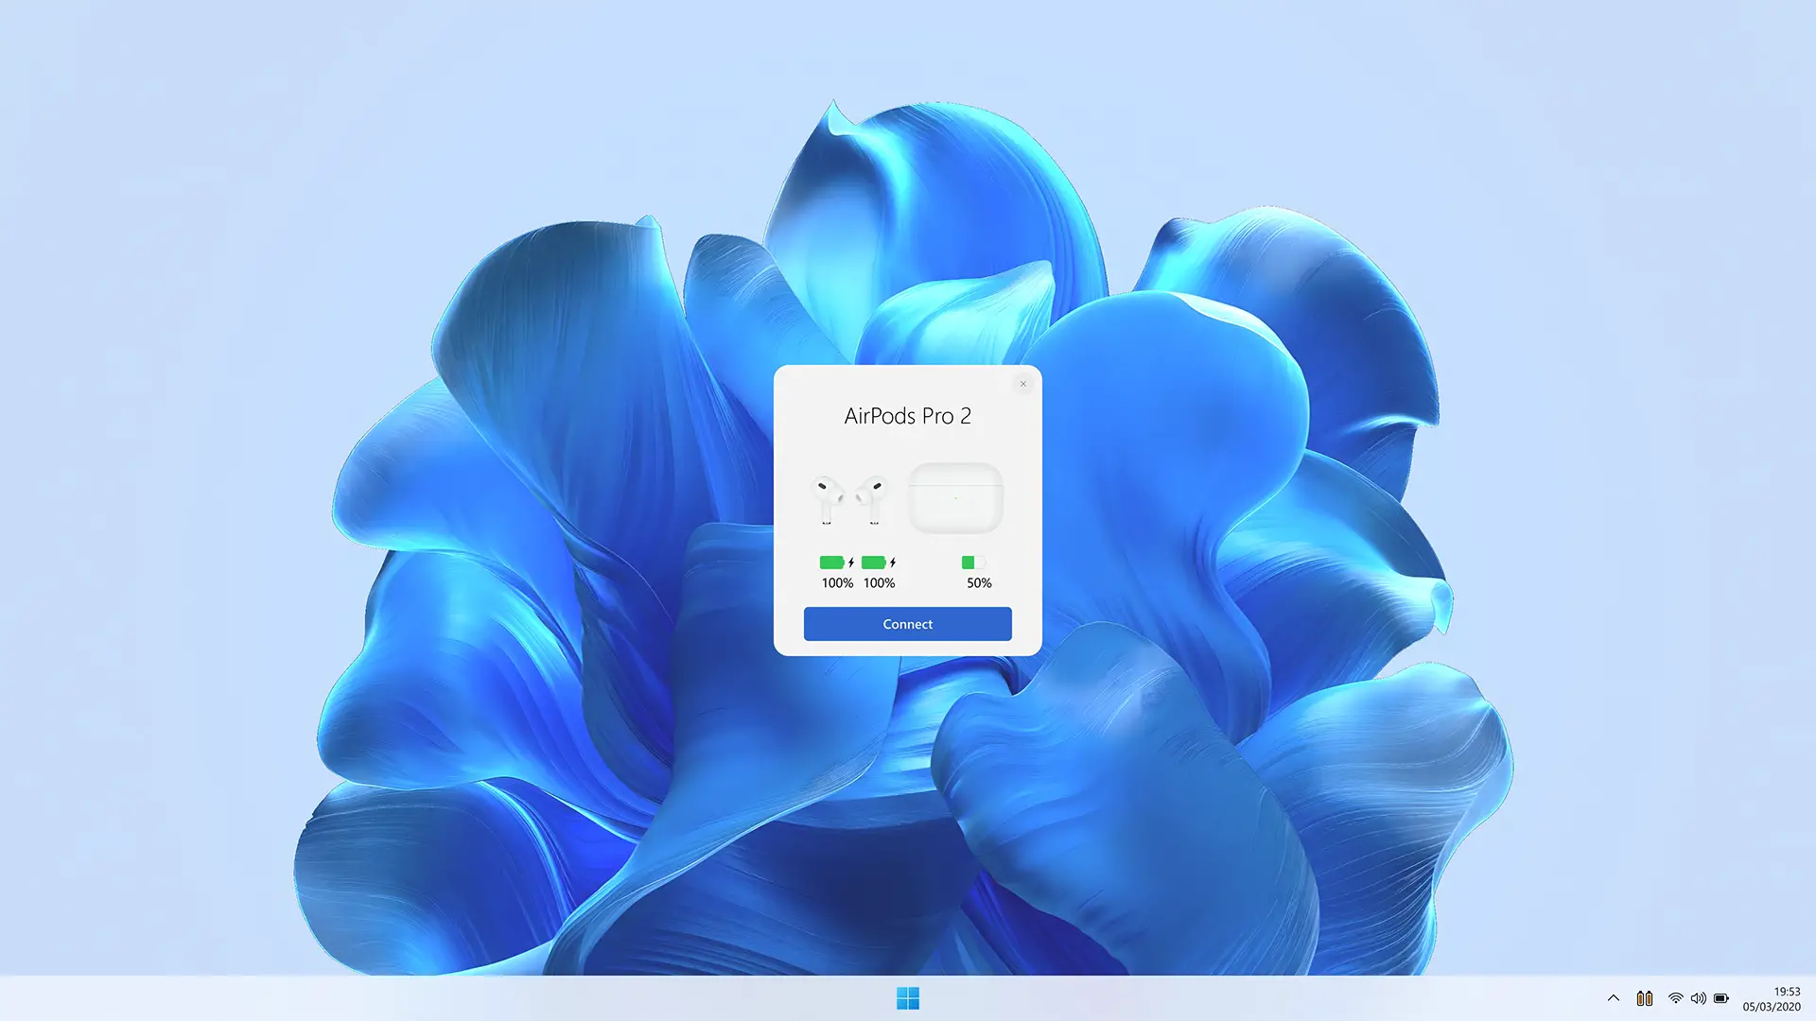Open Wi-Fi network settings in tray
The width and height of the screenshot is (1816, 1021).
click(1675, 998)
